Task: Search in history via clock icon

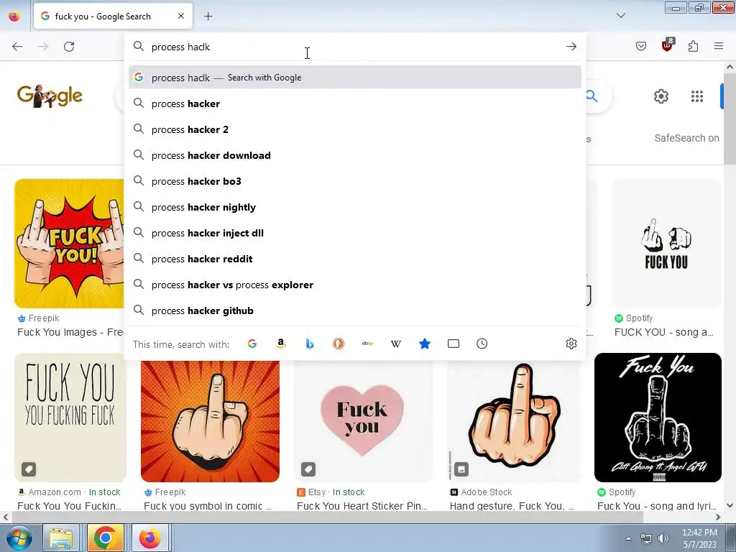Action: coord(482,344)
